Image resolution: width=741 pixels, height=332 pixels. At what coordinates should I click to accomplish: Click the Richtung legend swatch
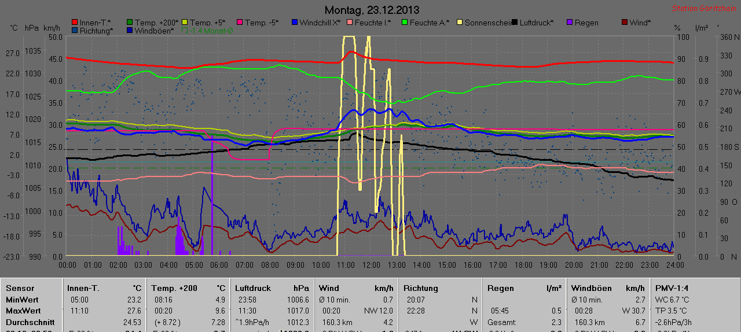(75, 31)
